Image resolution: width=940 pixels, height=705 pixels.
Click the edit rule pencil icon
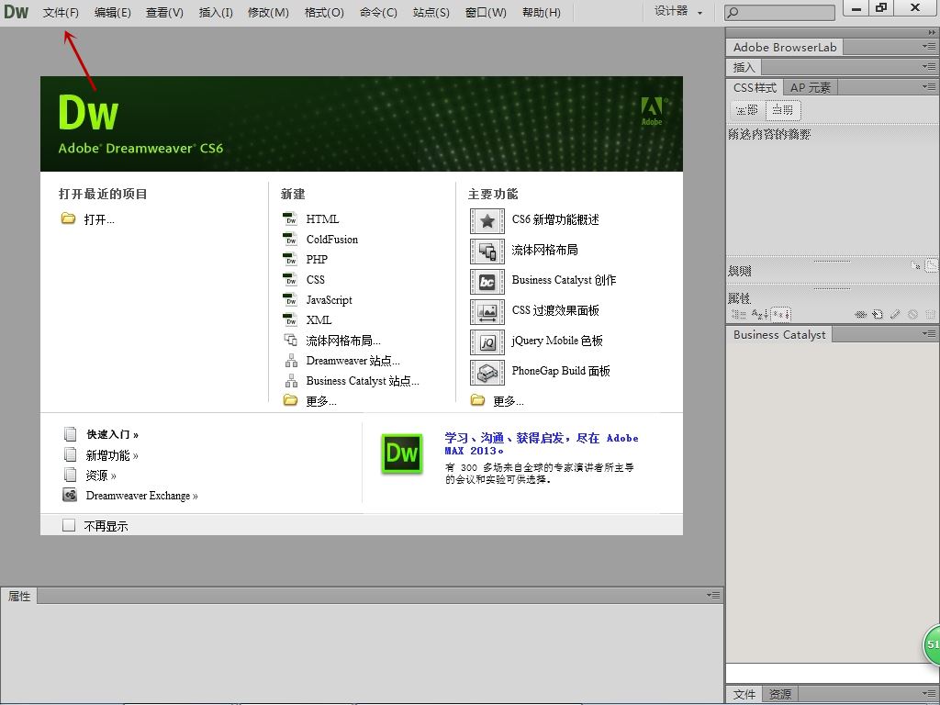coord(895,314)
